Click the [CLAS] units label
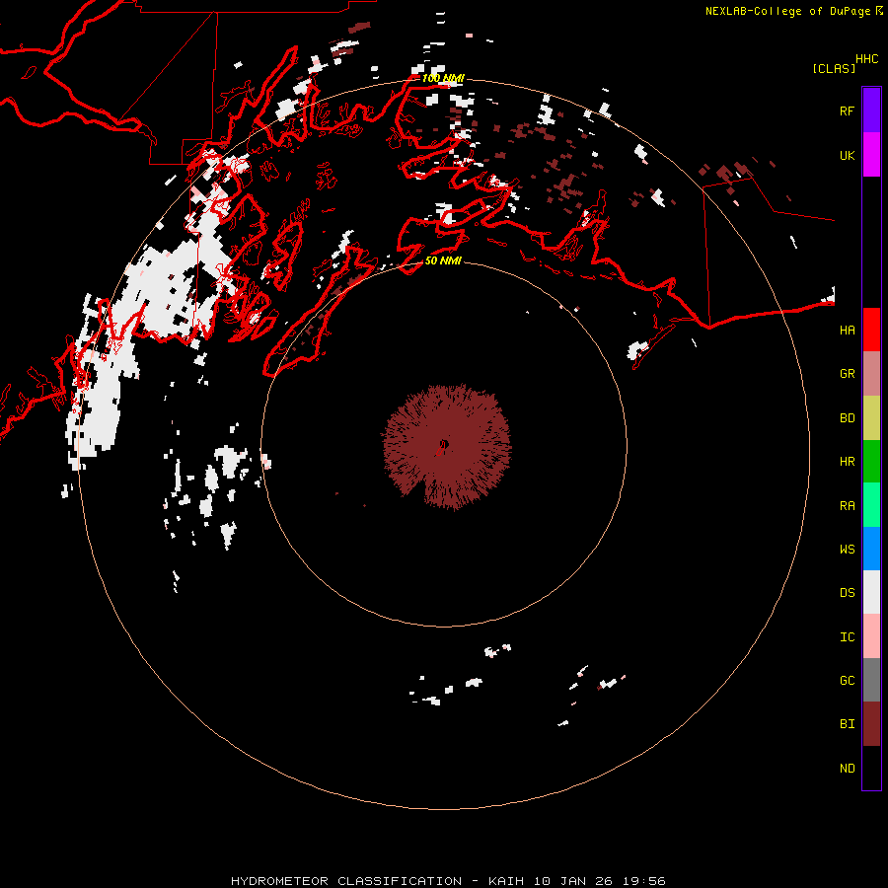 (834, 68)
